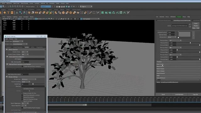Click the last green crossed-tools shelf icon

pos(128,13)
